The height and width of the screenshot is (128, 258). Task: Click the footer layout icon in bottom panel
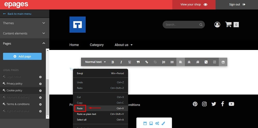[x=151, y=123]
